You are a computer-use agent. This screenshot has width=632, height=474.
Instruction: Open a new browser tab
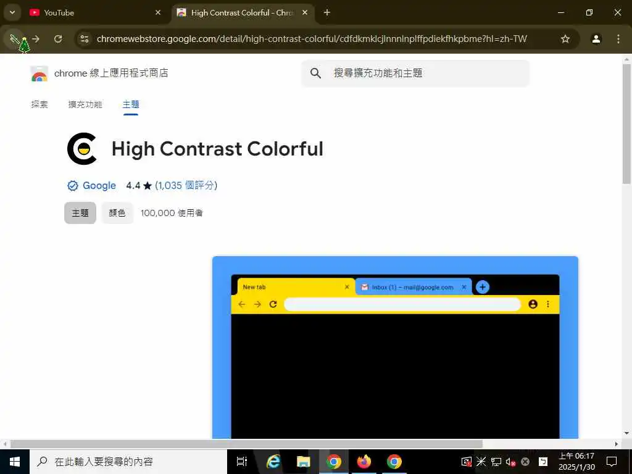[x=327, y=12]
